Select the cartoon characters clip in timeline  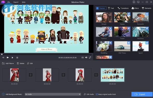click(x=113, y=75)
